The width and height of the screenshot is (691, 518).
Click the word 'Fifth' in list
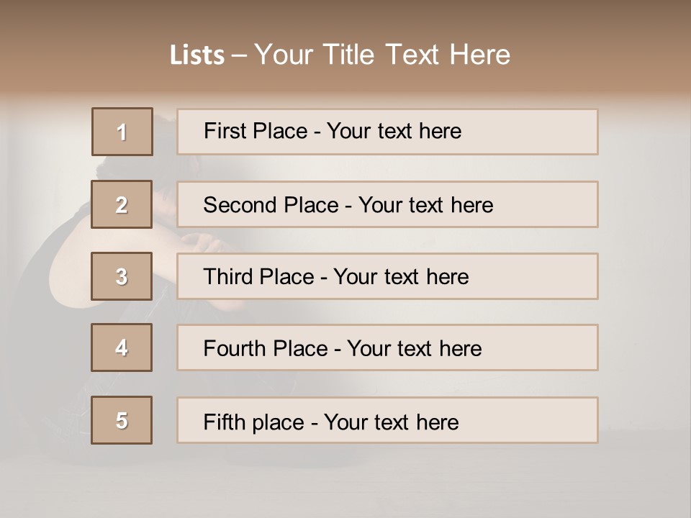225,422
